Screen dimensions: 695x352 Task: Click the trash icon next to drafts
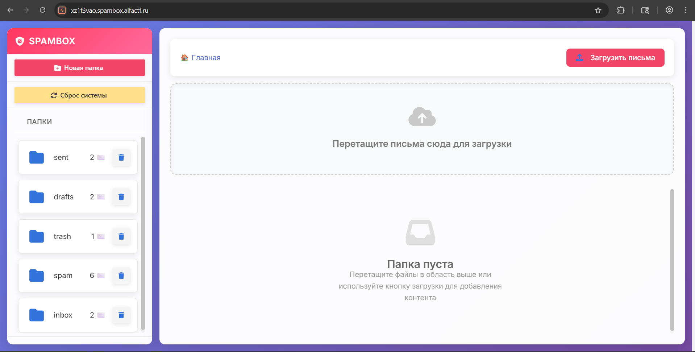tap(121, 197)
